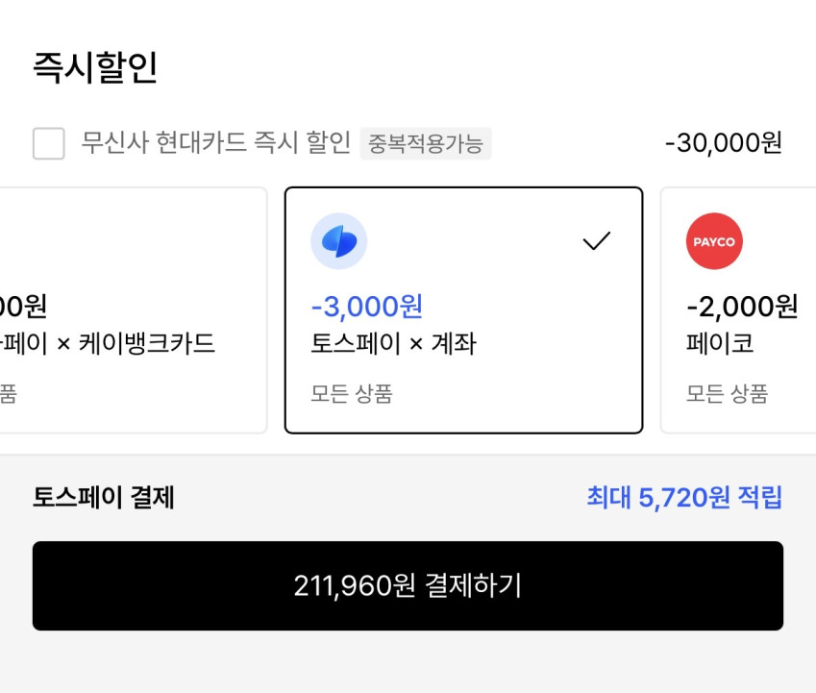Click 모든 상품 under 페이코
816x693 pixels.
(728, 393)
